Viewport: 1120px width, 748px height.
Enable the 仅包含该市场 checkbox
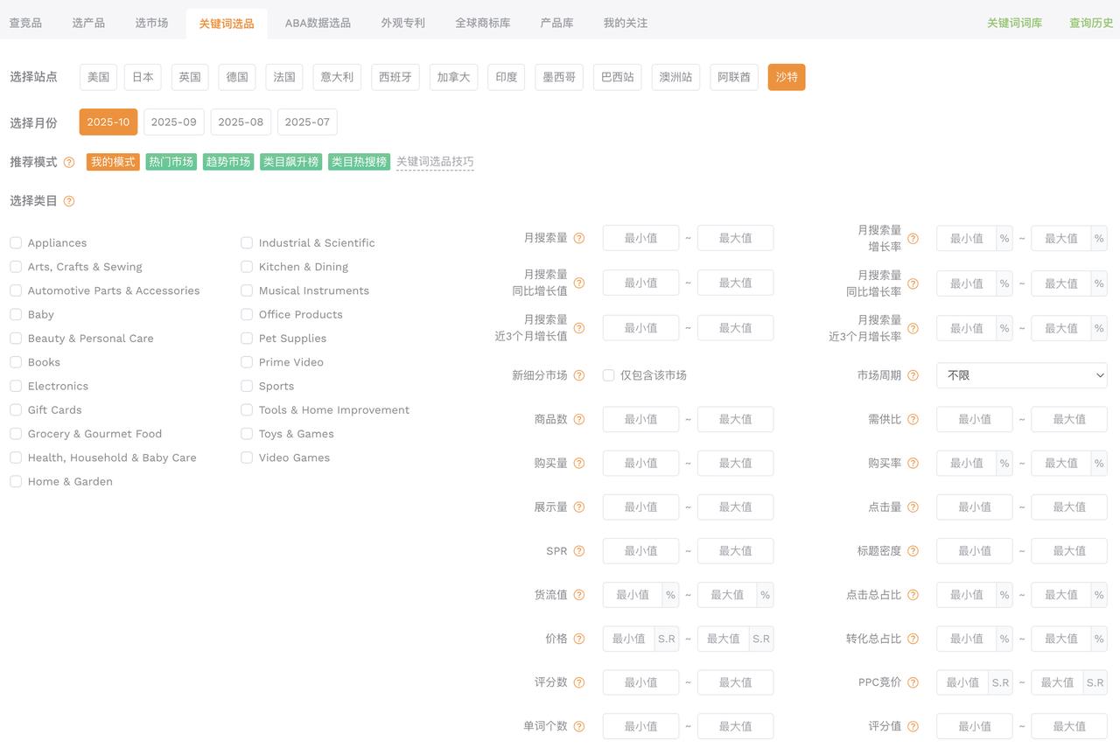(608, 375)
